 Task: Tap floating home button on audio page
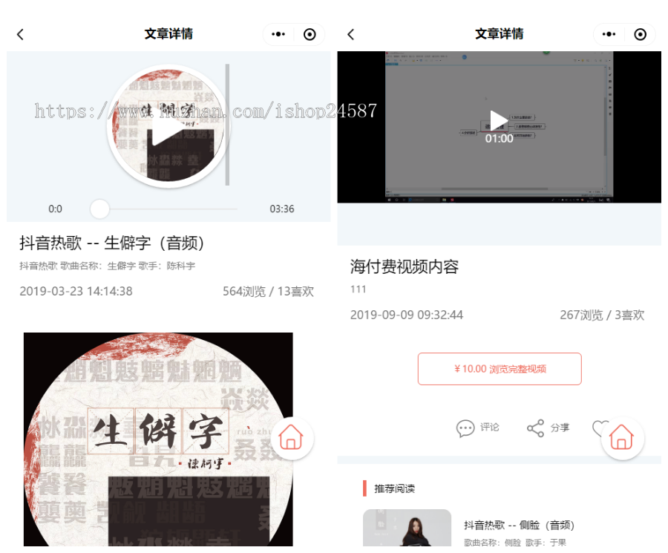pyautogui.click(x=292, y=437)
